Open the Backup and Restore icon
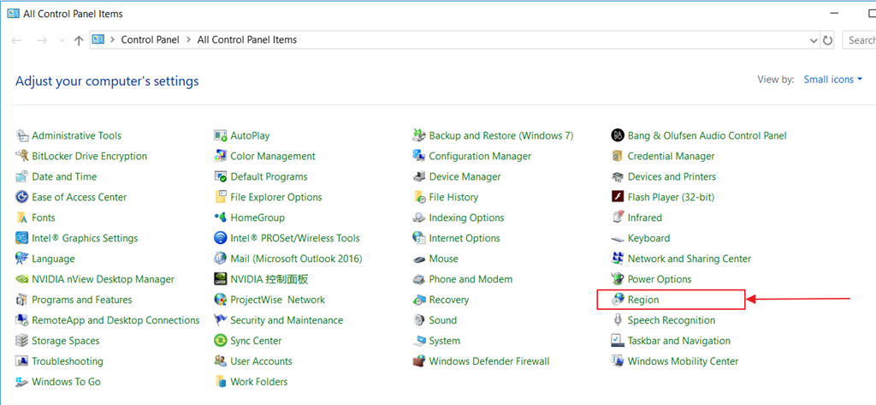 pyautogui.click(x=419, y=135)
